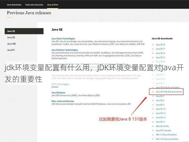Open Java SE 8 (8u202 and earlier)

169,92
